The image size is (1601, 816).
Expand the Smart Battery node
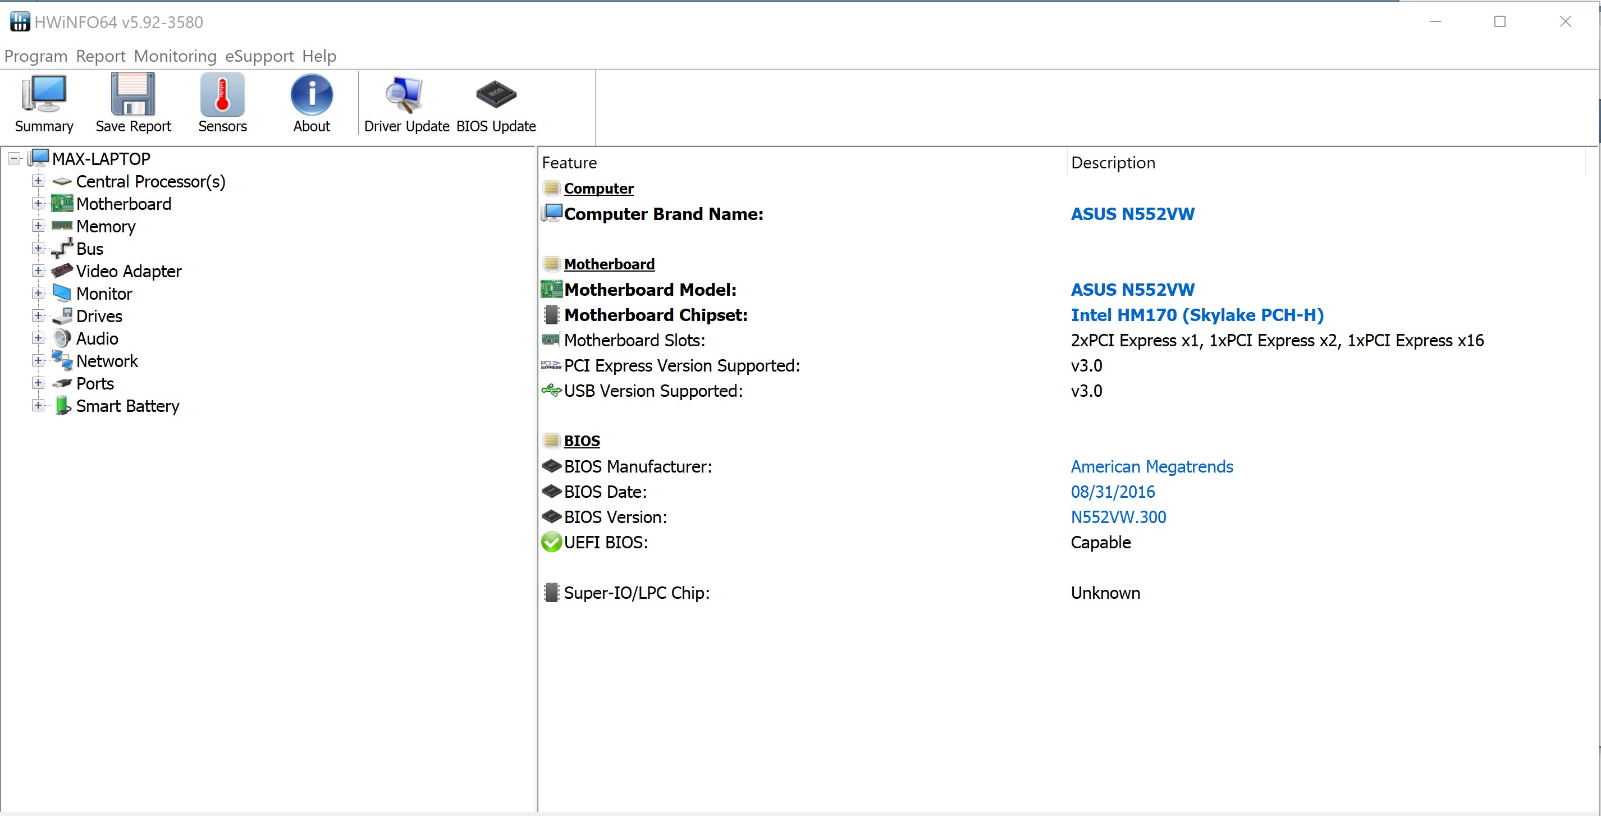click(38, 405)
